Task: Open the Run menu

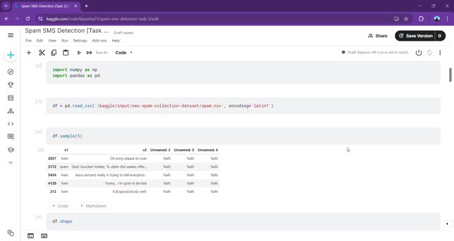Action: pos(64,41)
